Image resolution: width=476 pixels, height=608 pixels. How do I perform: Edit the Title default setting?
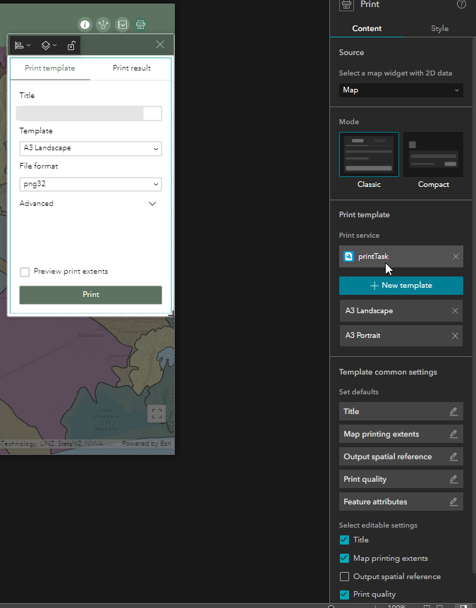coord(453,411)
